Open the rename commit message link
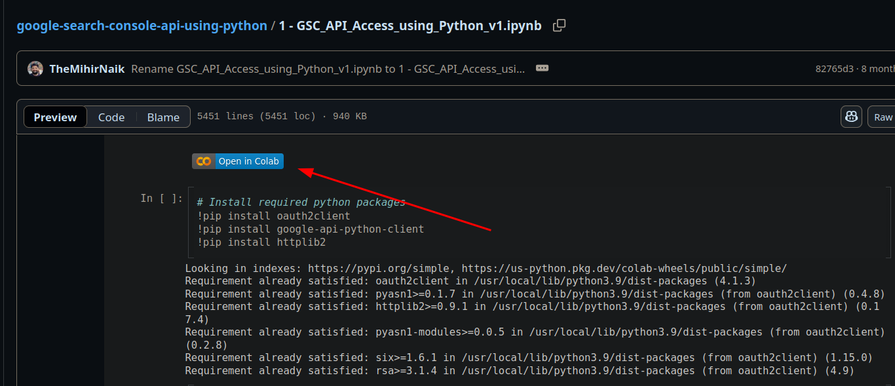Image resolution: width=895 pixels, height=386 pixels. (328, 69)
